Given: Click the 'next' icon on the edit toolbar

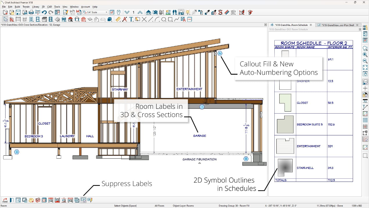Looking at the screenshot, I should pyautogui.click(x=5, y=200).
